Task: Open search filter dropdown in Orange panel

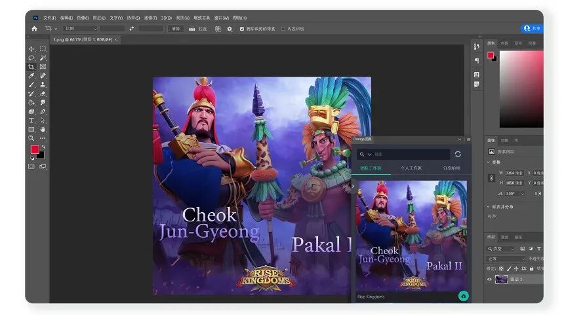Action: click(370, 155)
